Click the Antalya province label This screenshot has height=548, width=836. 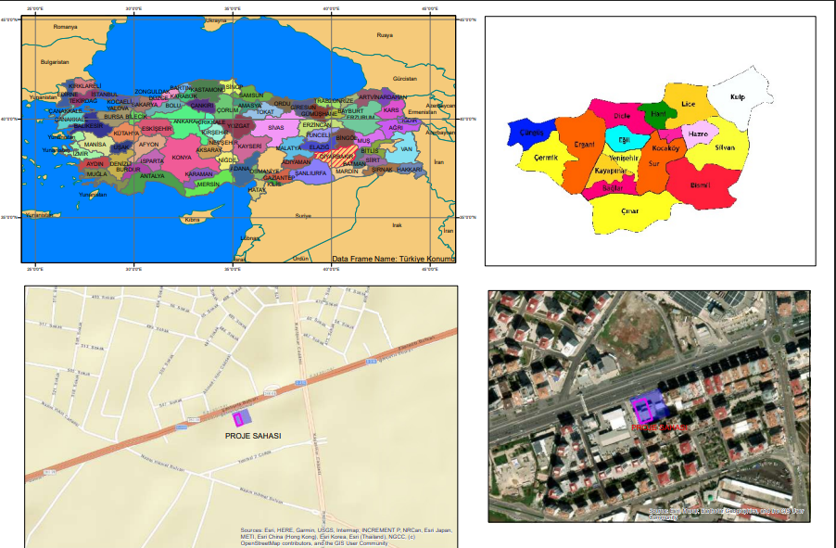click(152, 175)
